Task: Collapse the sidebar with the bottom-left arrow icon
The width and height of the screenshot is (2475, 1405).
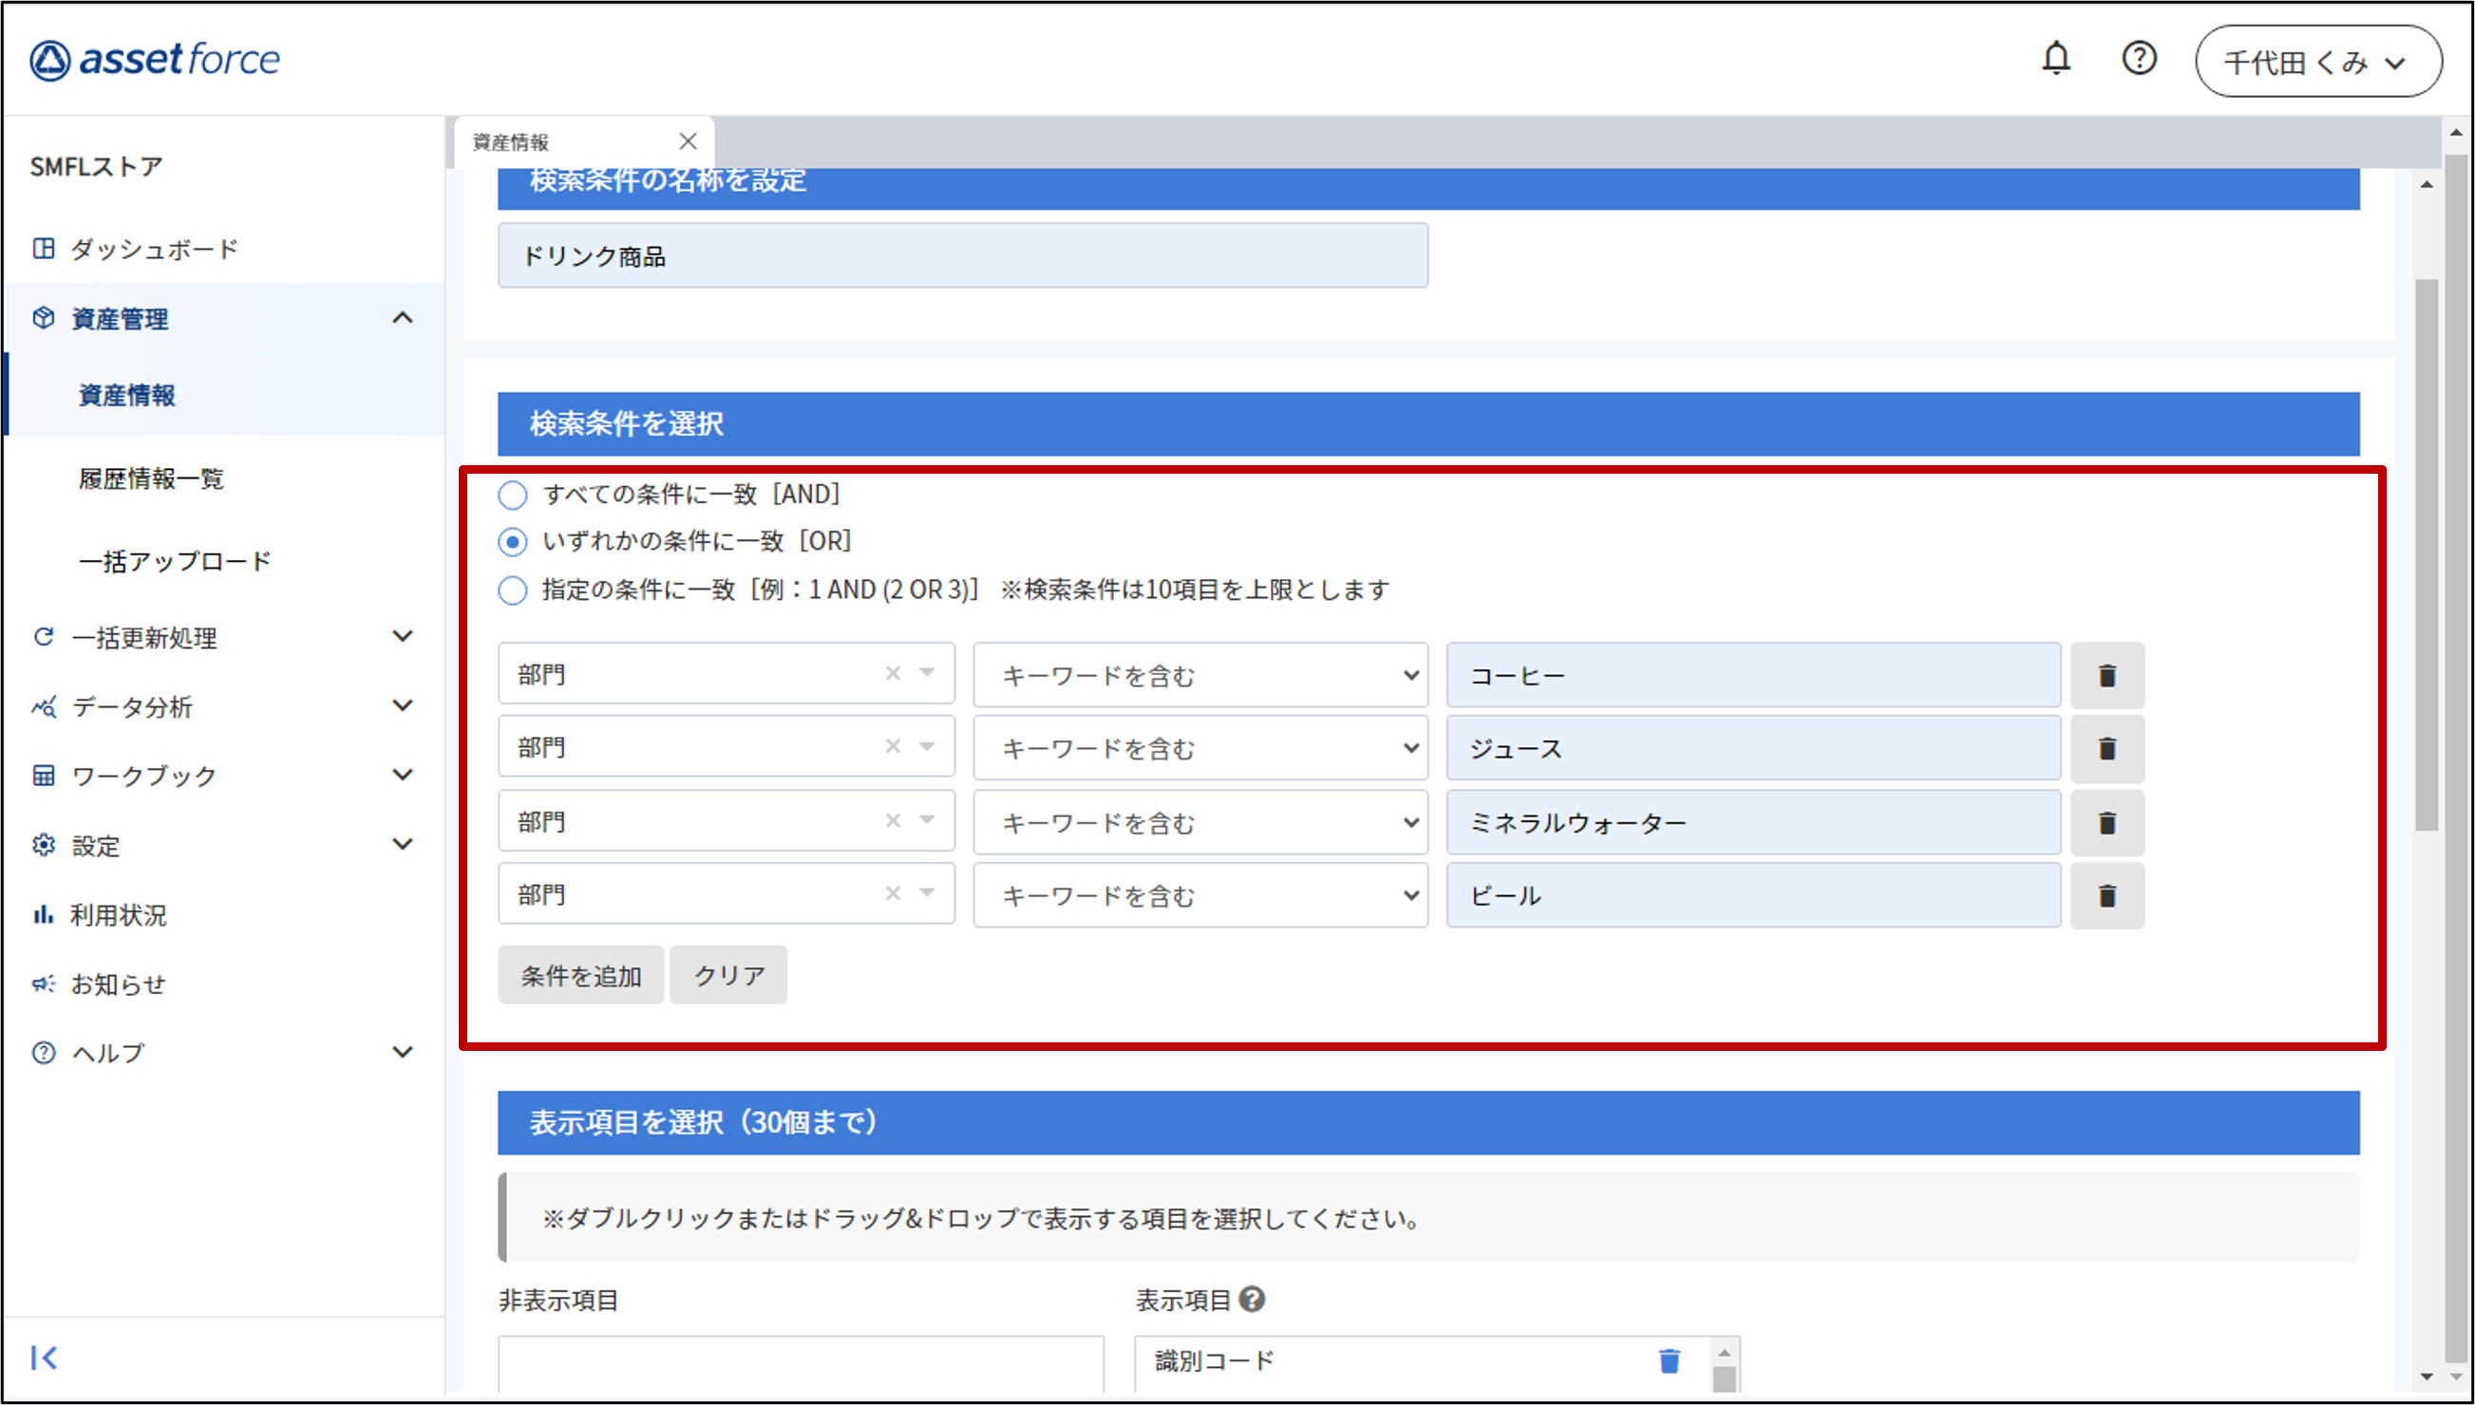Action: (x=44, y=1358)
